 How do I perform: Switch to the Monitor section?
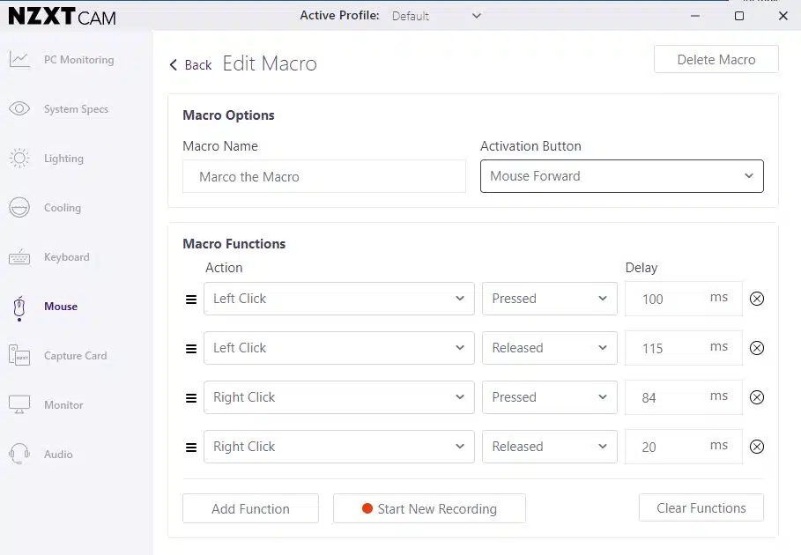point(63,405)
